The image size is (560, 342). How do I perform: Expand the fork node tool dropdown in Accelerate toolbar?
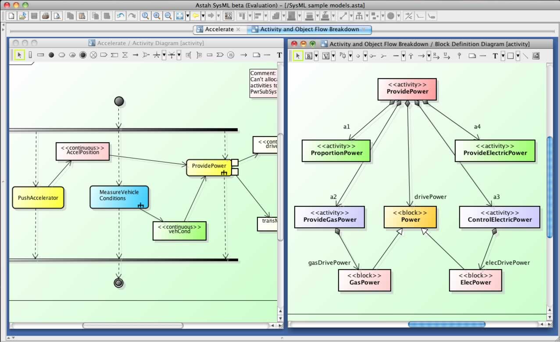click(164, 55)
